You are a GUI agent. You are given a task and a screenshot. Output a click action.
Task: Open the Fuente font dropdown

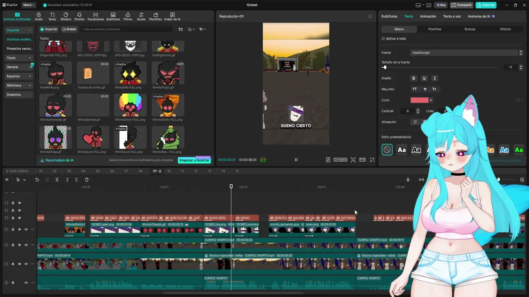point(467,53)
